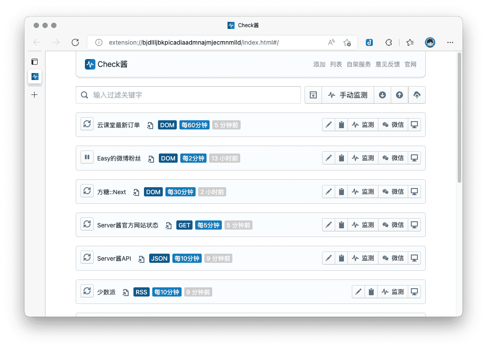Toggle the refresh status of 少数派
The height and width of the screenshot is (349, 487).
(87, 291)
